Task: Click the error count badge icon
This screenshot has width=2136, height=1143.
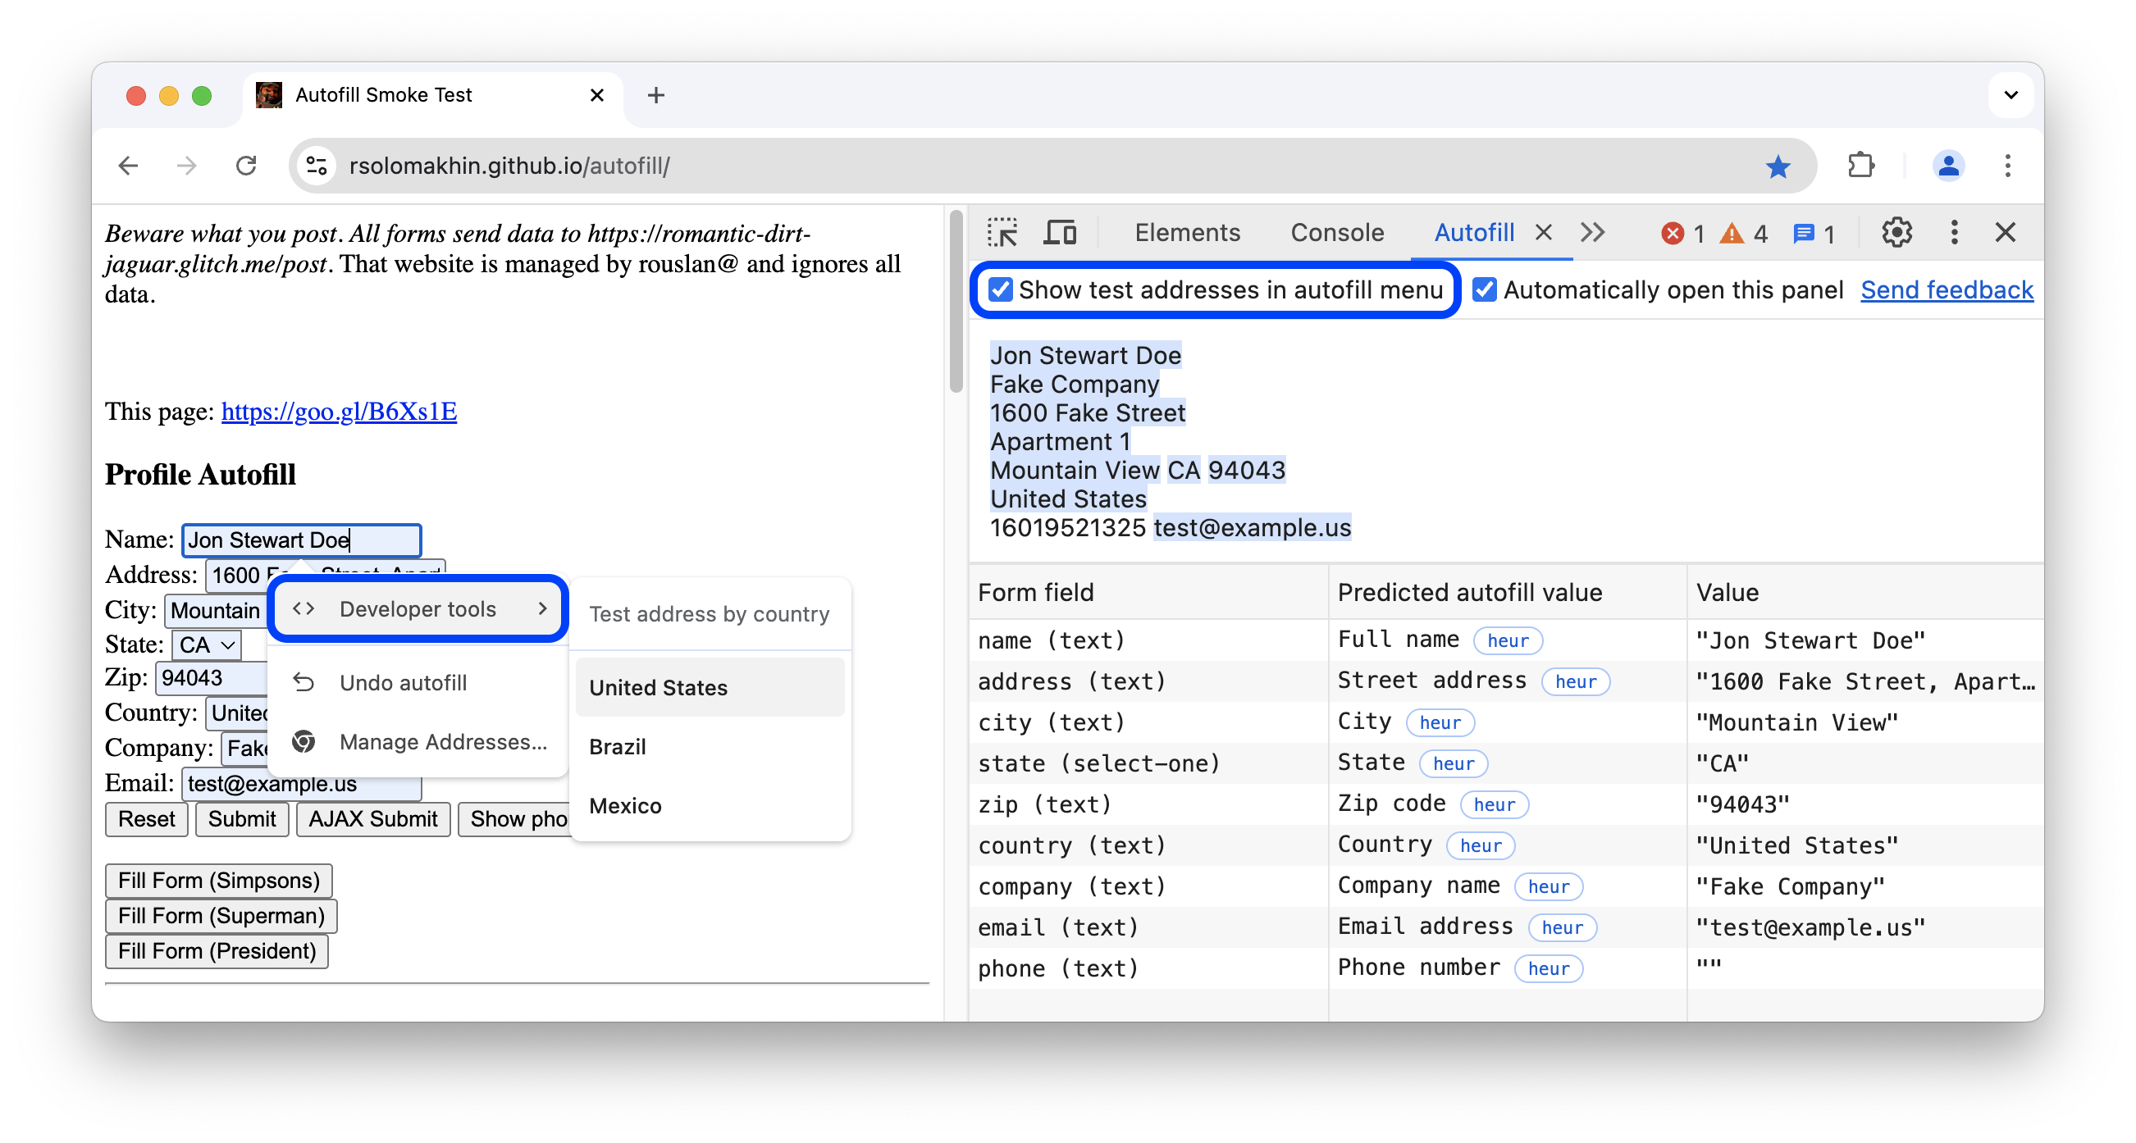Action: (x=1690, y=232)
